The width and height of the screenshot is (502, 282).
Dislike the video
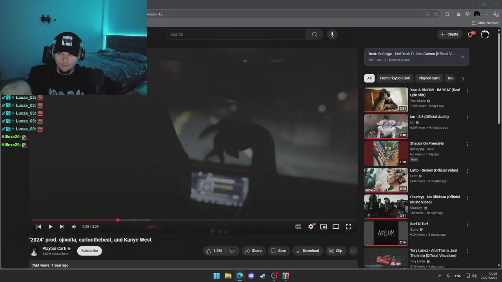(232, 251)
